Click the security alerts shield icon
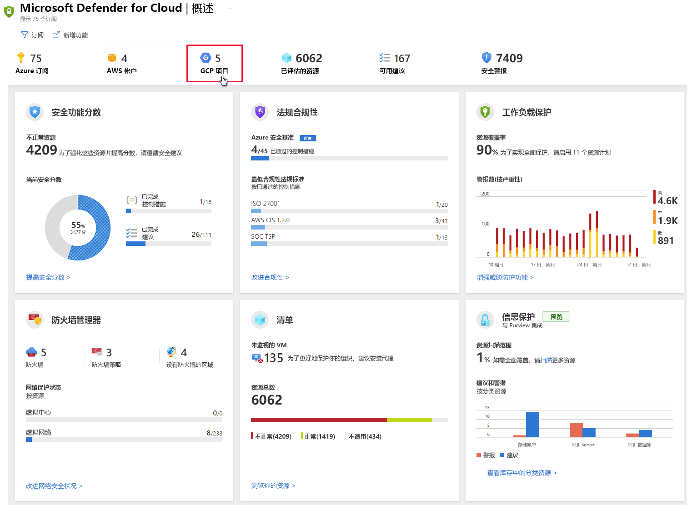This screenshot has width=687, height=505. [486, 57]
